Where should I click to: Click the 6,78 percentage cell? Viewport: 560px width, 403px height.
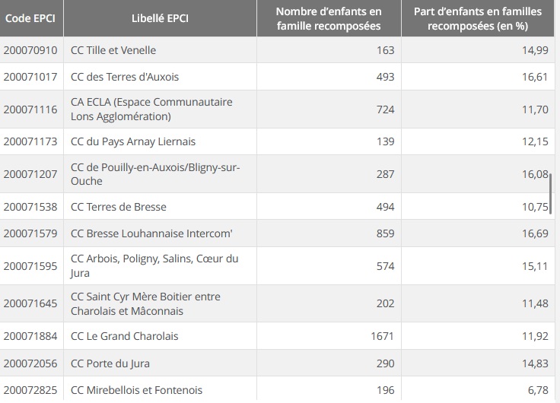(x=537, y=390)
